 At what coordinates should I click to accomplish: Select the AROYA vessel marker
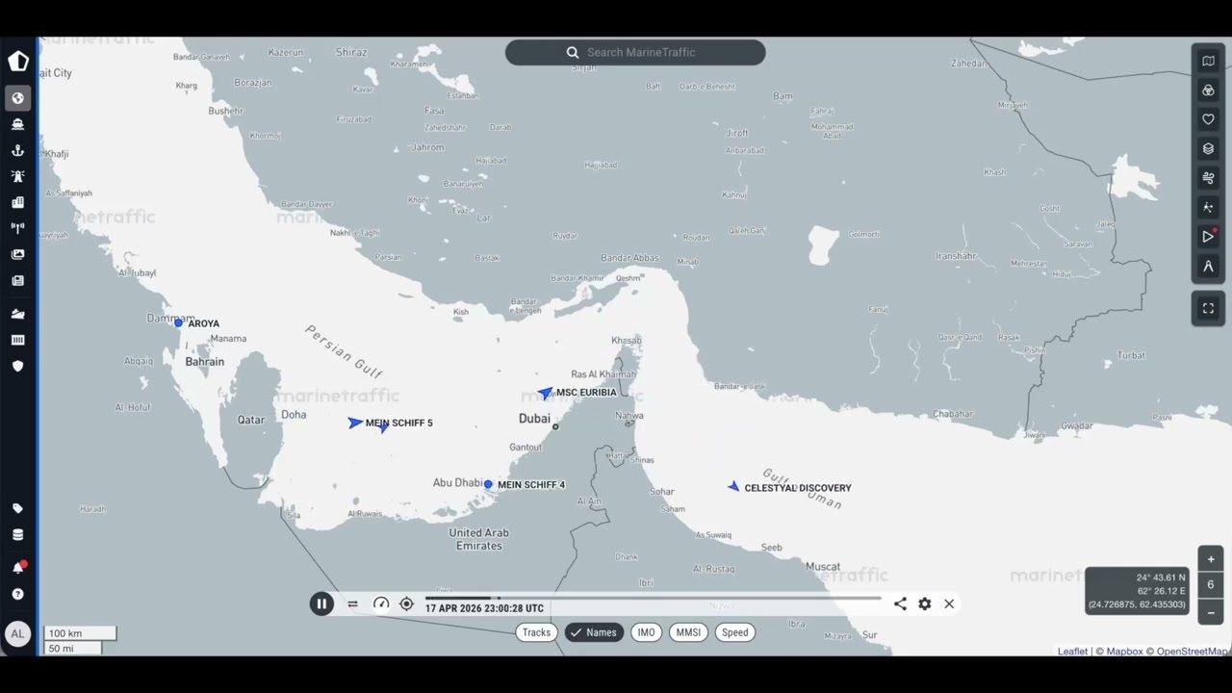[178, 323]
